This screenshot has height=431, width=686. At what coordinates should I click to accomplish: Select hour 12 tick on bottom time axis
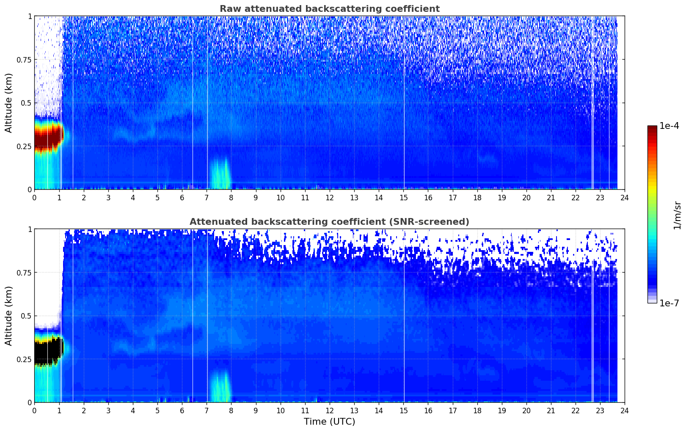point(329,410)
